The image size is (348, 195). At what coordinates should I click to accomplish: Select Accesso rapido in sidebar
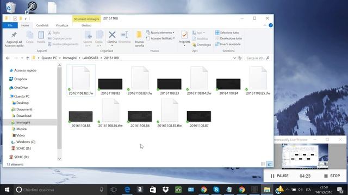(25, 70)
